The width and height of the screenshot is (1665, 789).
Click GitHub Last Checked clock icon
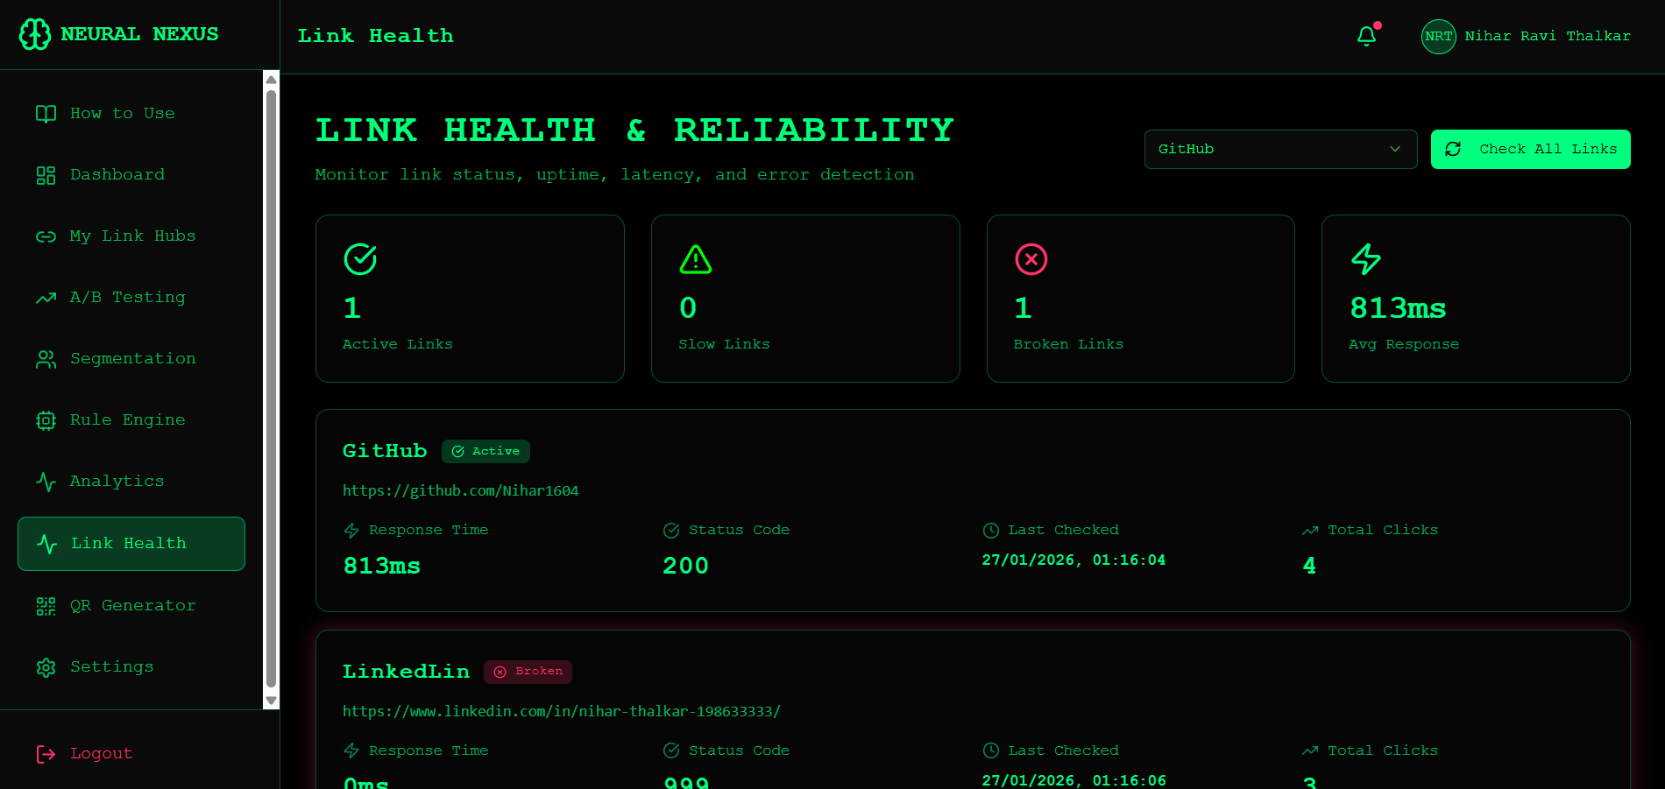991,531
